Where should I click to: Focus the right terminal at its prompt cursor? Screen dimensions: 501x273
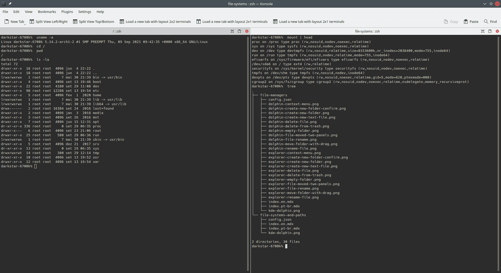tap(286, 246)
